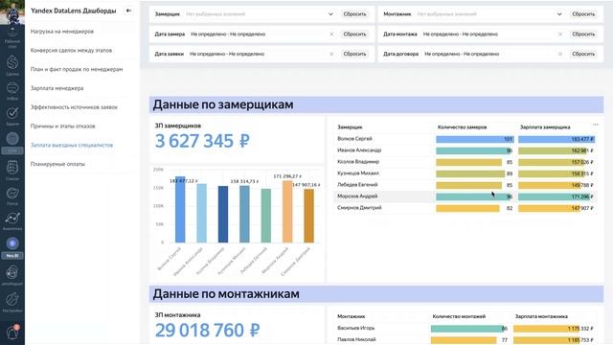The image size is (613, 345).
Task: Click Сбросить for the Дата замера filter
Action: coord(354,34)
